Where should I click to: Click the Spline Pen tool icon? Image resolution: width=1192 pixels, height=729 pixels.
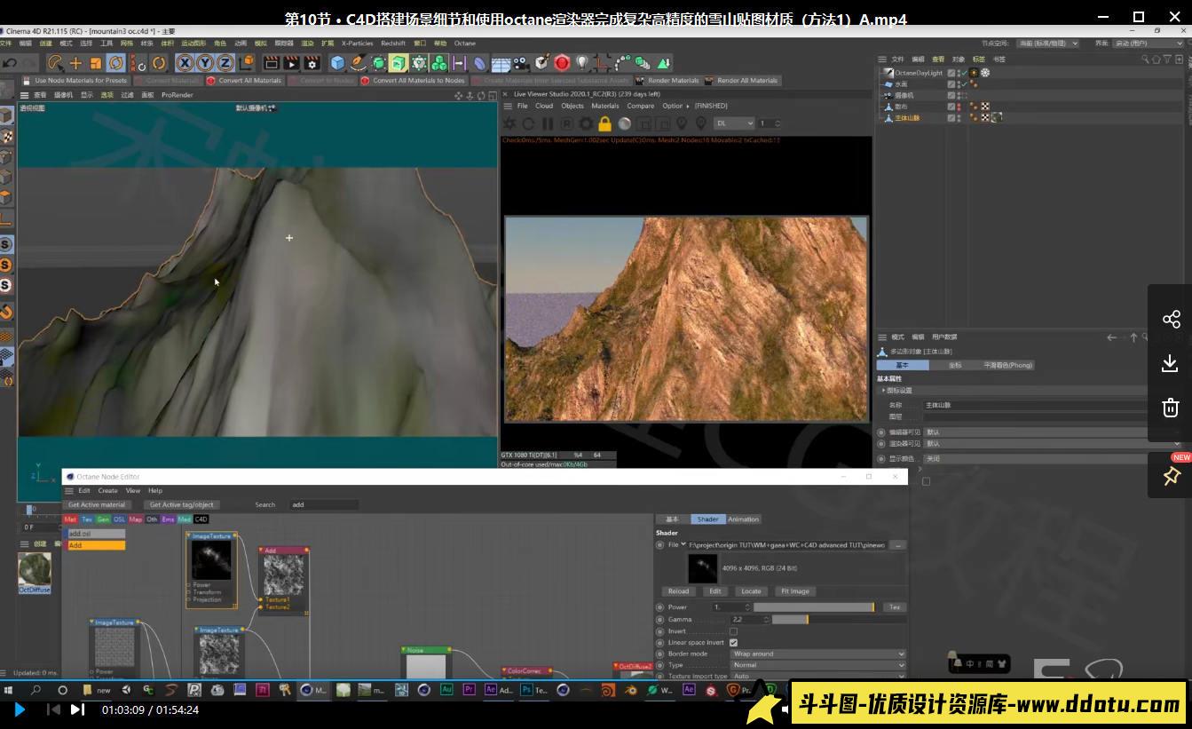pyautogui.click(x=358, y=63)
